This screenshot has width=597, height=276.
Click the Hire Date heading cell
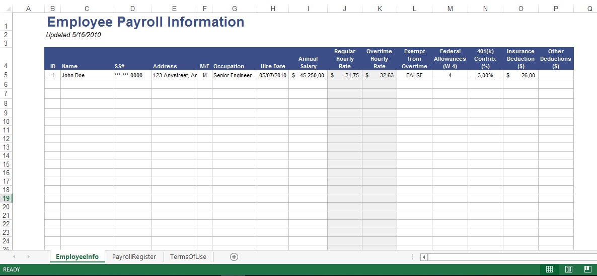click(x=273, y=59)
